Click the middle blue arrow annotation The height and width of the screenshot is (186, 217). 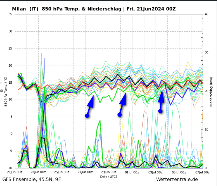coord(122,101)
